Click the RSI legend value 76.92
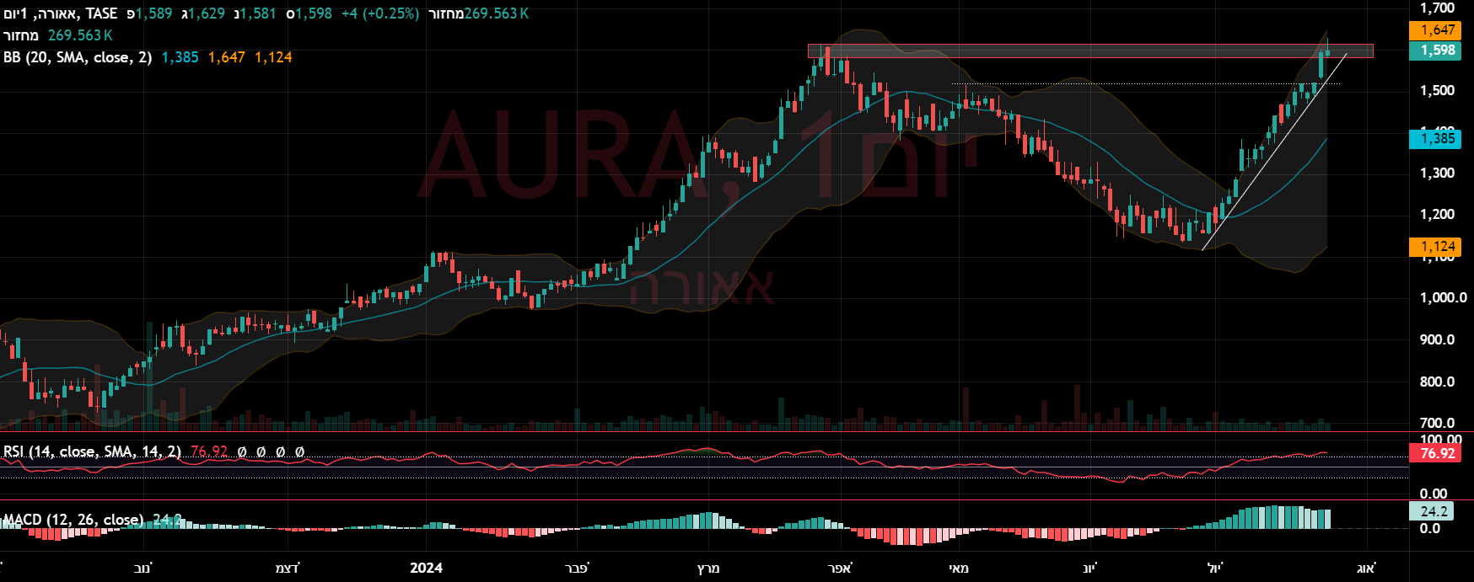This screenshot has width=1474, height=582. pyautogui.click(x=209, y=451)
